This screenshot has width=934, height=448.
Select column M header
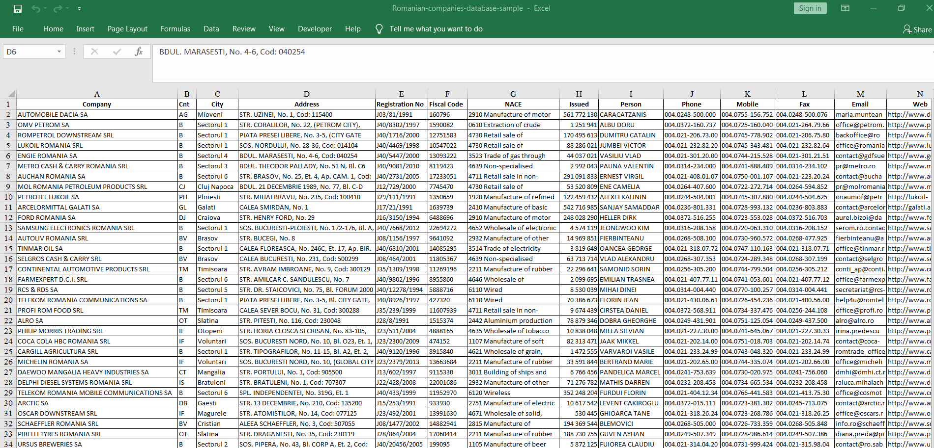(x=860, y=94)
